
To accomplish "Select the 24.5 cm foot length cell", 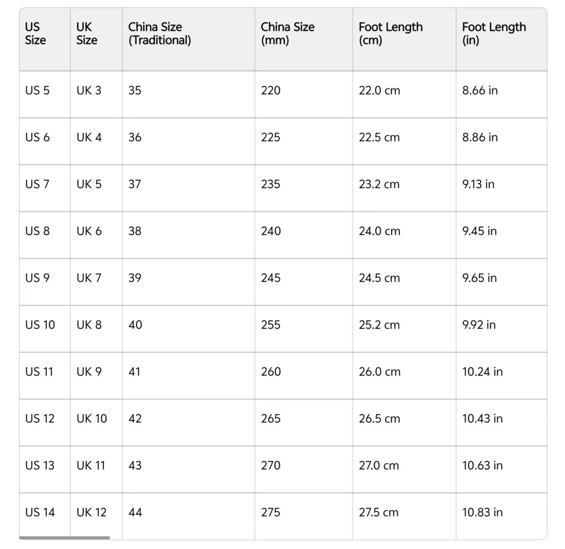I will 379,278.
